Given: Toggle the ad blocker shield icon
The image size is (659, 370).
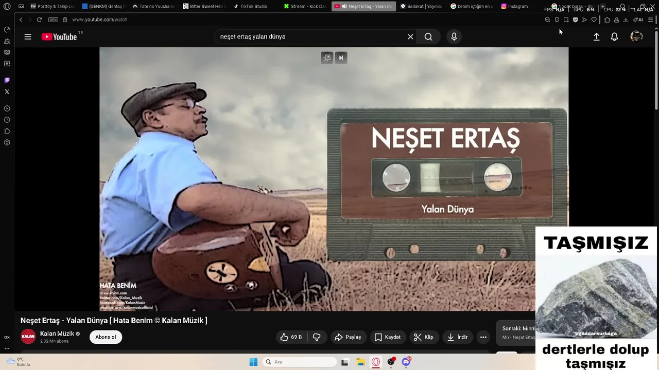Looking at the screenshot, I should point(575,20).
